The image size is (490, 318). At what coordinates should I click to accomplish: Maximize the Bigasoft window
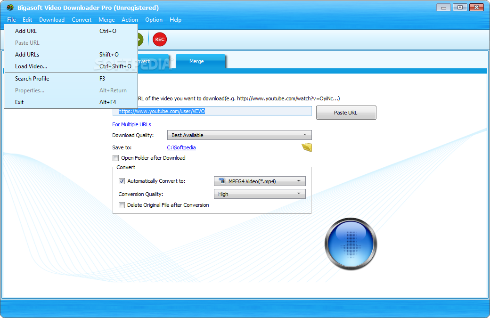click(x=460, y=8)
